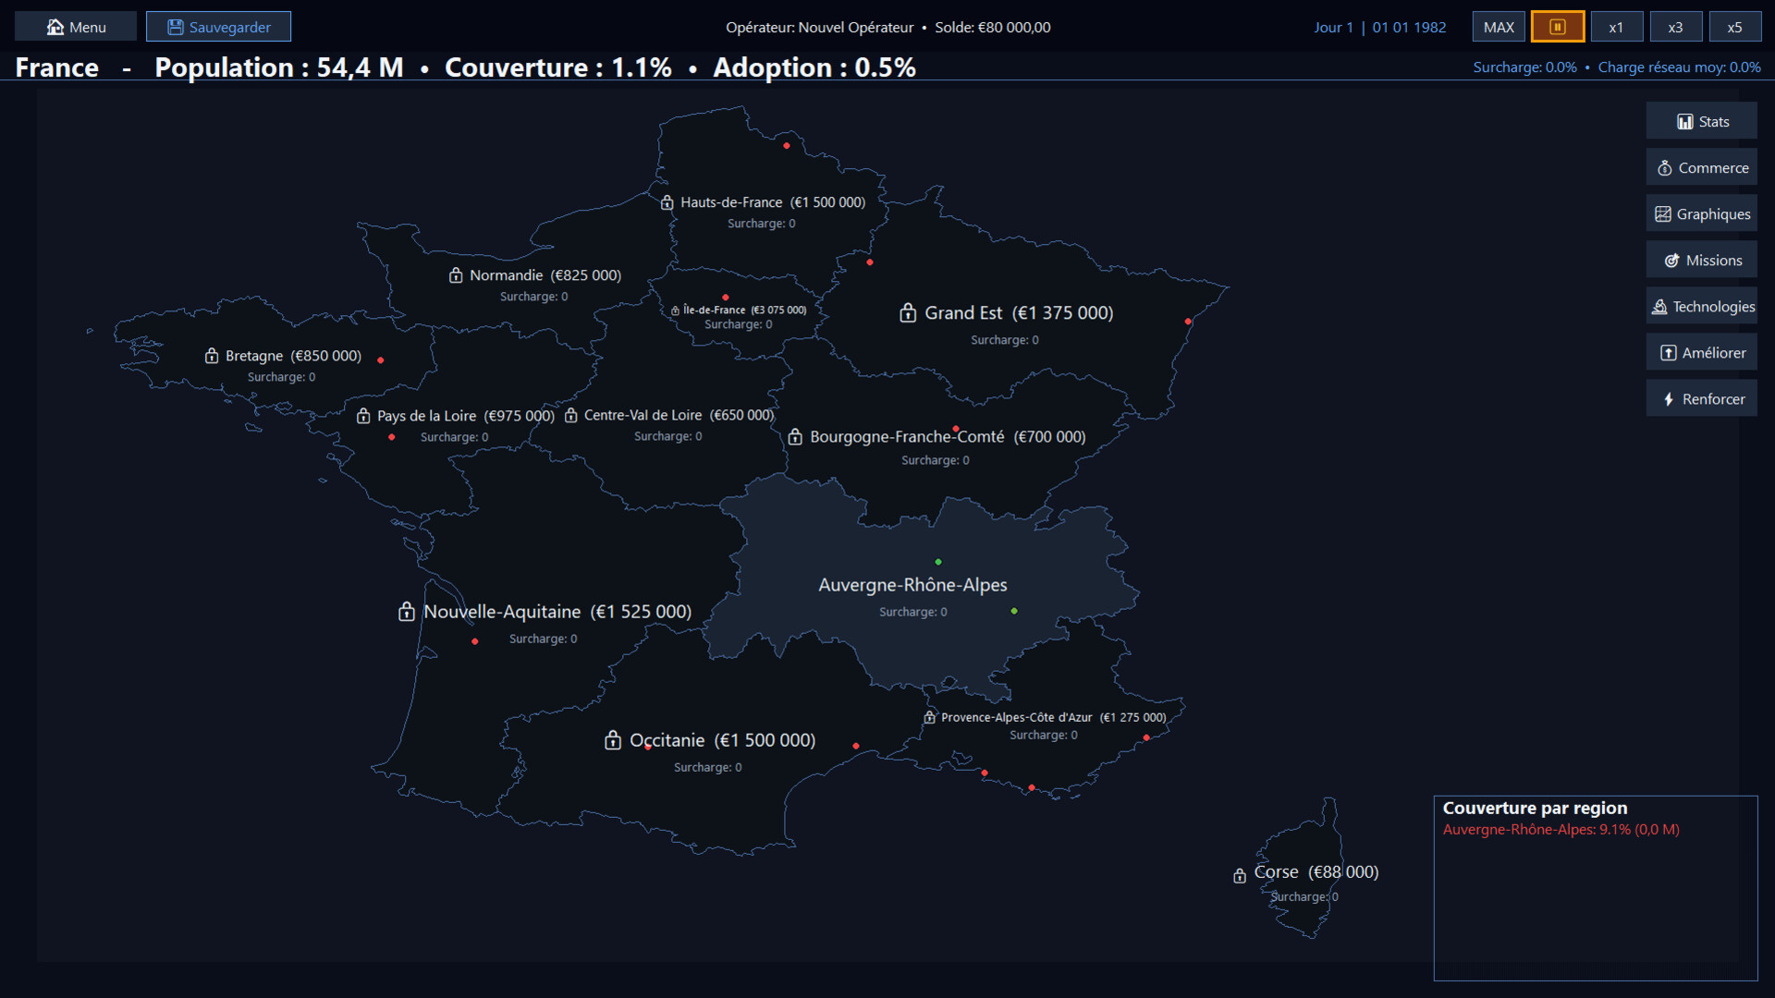Screen dimensions: 1775x998
Task: Open the Stats panel
Action: tap(1701, 121)
